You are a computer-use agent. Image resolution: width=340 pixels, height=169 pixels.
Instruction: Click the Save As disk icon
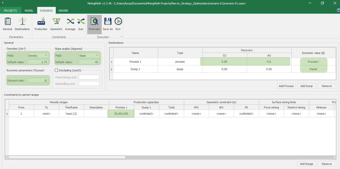(107, 24)
